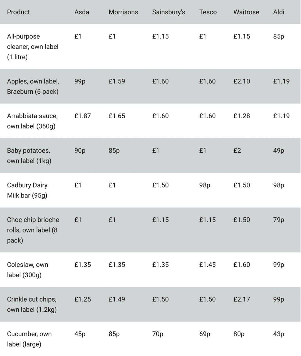Click the Waitrose column header
The width and height of the screenshot is (301, 356).
pyautogui.click(x=246, y=12)
